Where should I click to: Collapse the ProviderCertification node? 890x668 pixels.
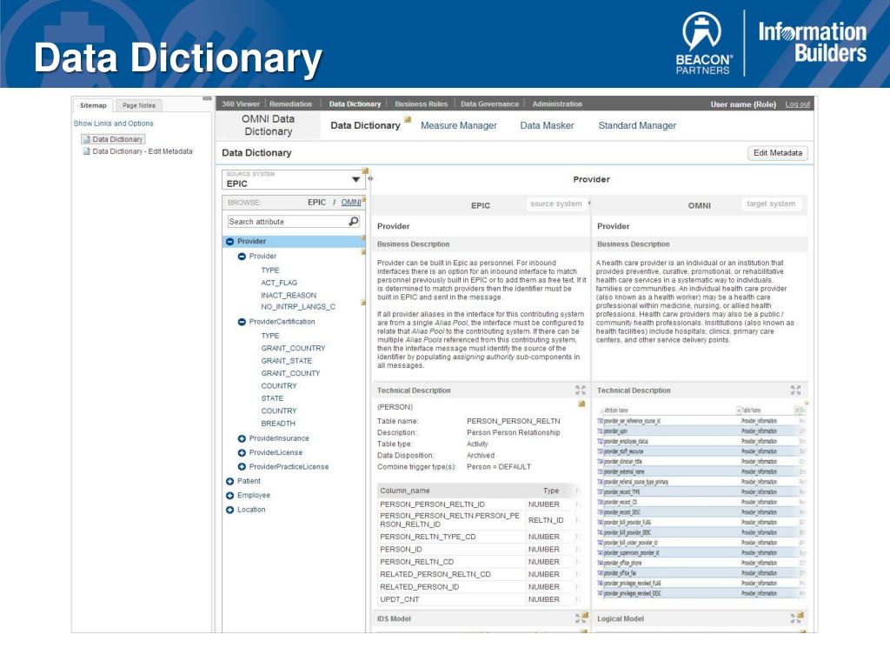coord(242,322)
